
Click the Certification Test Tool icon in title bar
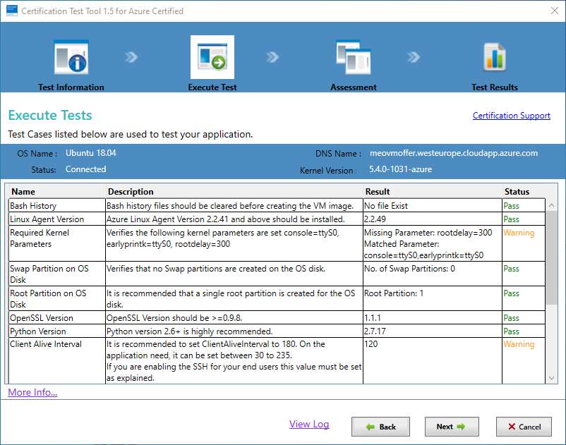click(x=12, y=11)
